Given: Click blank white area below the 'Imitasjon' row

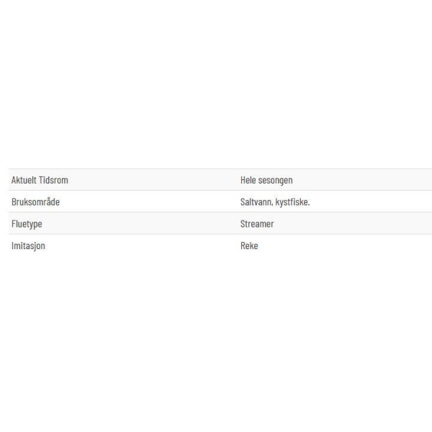Looking at the screenshot, I should point(216,338).
